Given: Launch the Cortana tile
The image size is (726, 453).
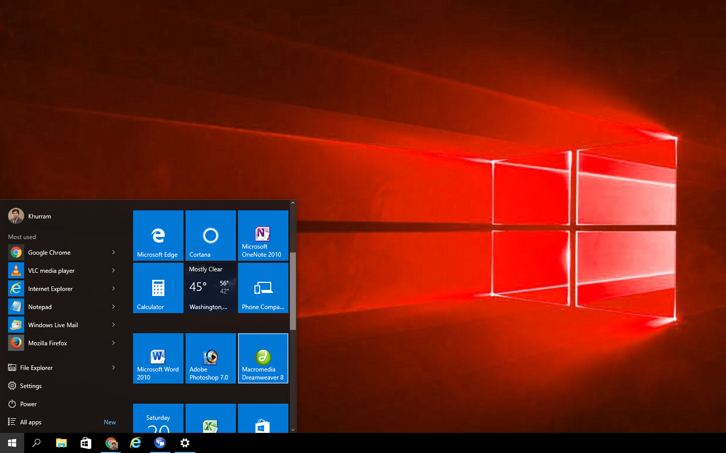Looking at the screenshot, I should (x=210, y=236).
